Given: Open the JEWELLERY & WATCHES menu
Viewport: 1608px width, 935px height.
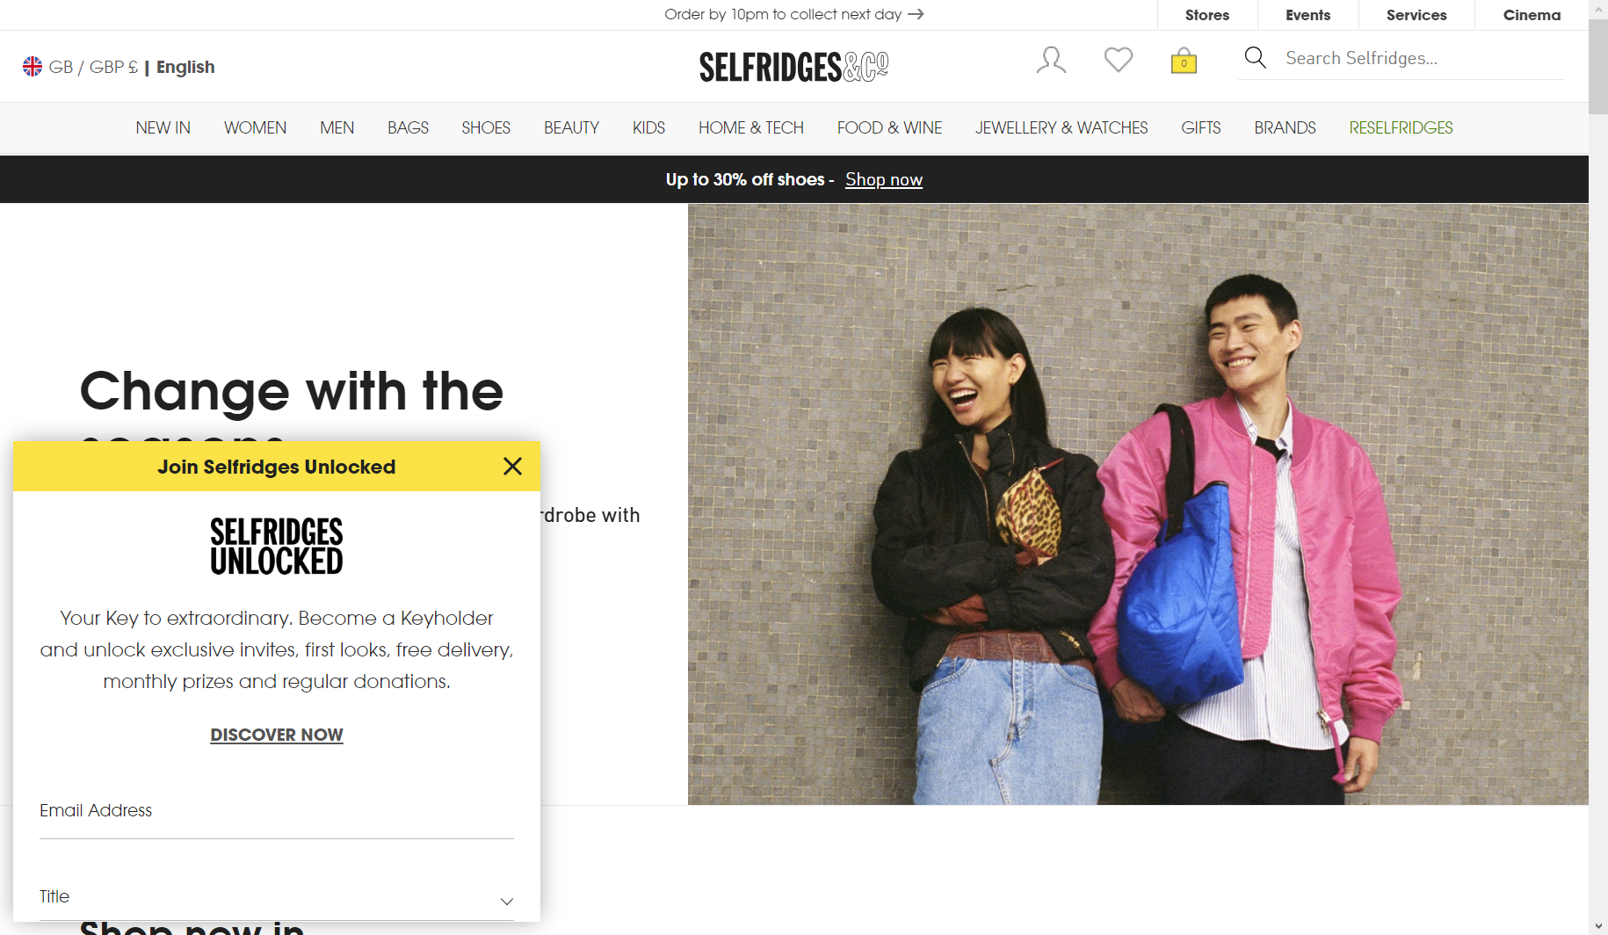Looking at the screenshot, I should click(1061, 128).
